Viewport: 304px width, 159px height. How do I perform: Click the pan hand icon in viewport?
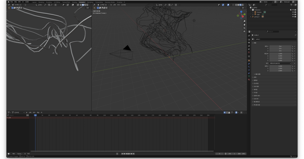coord(244,25)
